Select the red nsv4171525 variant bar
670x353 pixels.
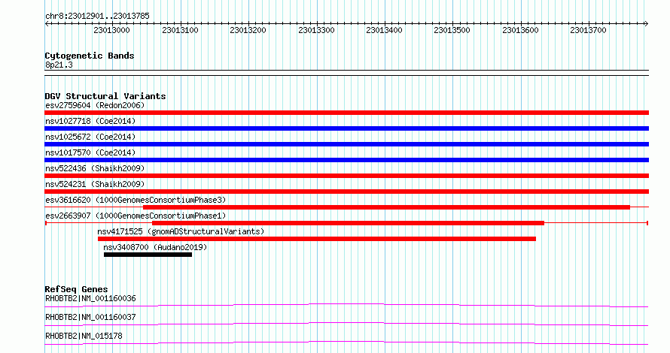(x=317, y=239)
